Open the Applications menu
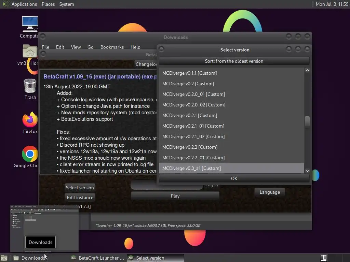 [x=24, y=4]
